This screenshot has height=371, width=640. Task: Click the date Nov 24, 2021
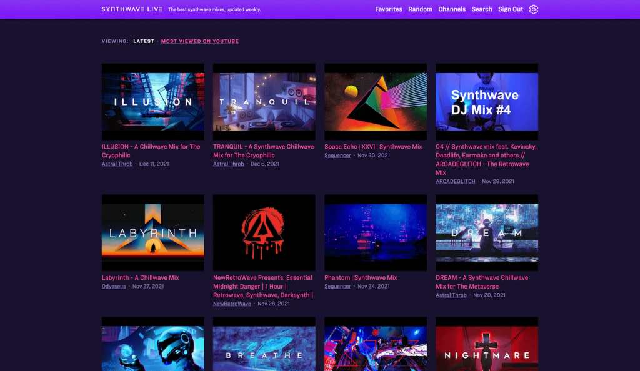coord(374,287)
